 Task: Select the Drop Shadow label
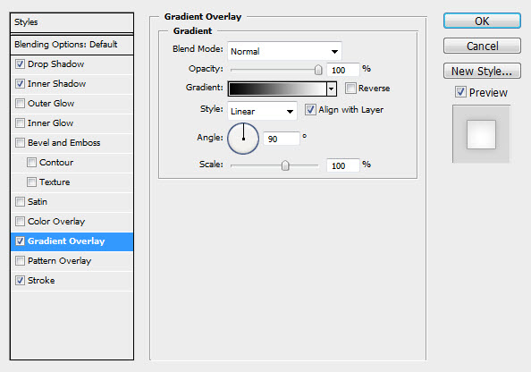click(56, 64)
